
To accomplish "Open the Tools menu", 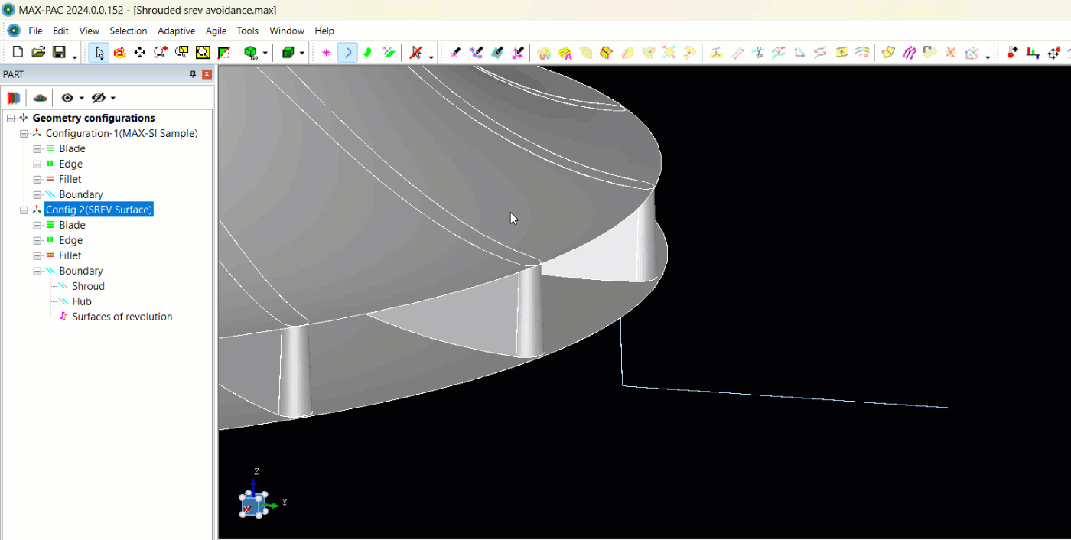I will 247,31.
